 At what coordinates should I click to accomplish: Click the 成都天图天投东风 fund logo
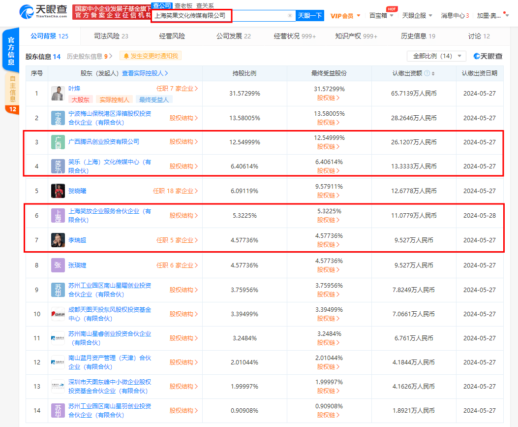coord(58,314)
